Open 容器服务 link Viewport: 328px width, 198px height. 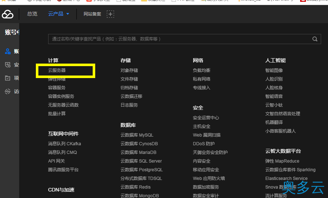pyautogui.click(x=57, y=88)
